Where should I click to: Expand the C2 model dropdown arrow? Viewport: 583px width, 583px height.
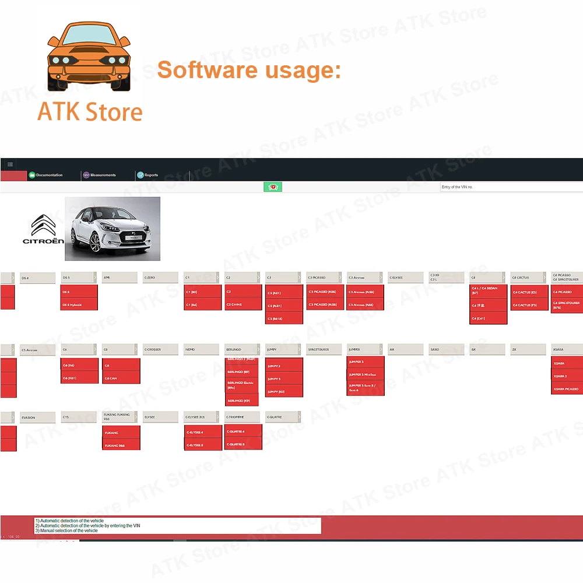coord(258,278)
